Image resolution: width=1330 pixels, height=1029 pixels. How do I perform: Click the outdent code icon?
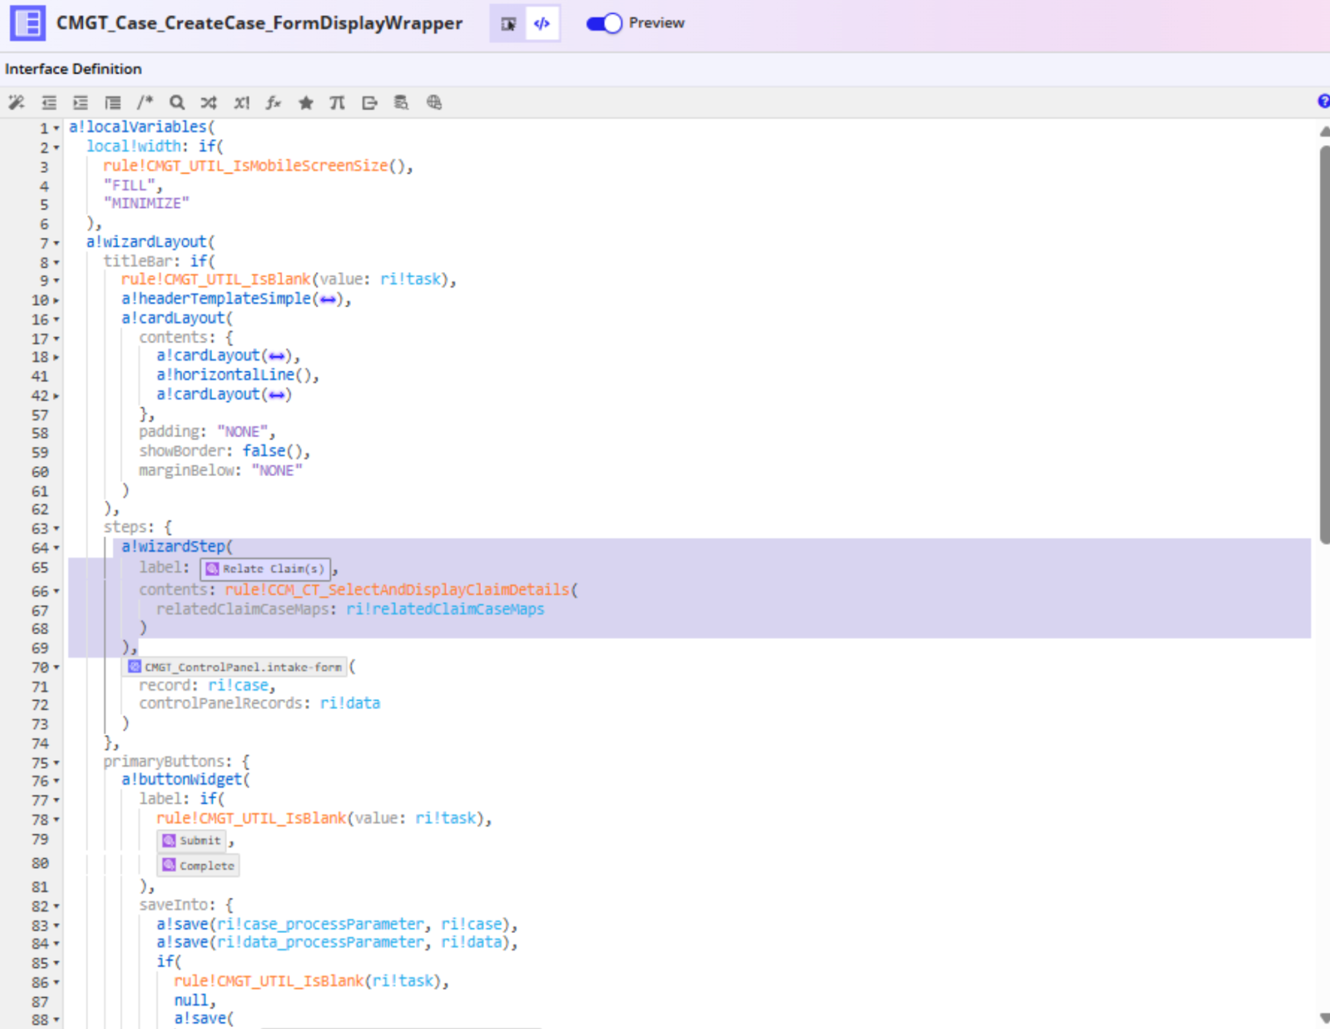(x=49, y=103)
